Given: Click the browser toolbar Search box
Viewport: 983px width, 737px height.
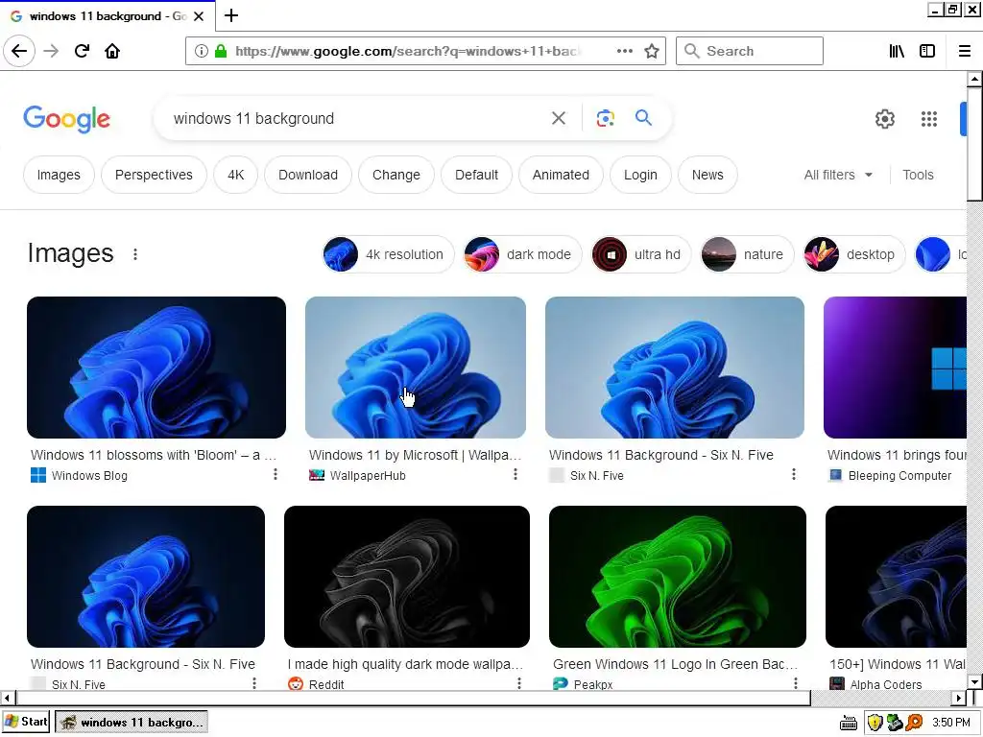Looking at the screenshot, I should click(x=749, y=51).
